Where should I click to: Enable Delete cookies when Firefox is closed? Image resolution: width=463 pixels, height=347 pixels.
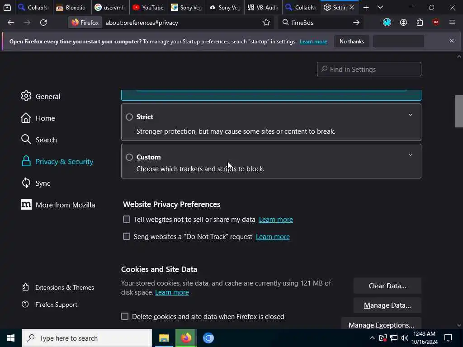pos(125,316)
